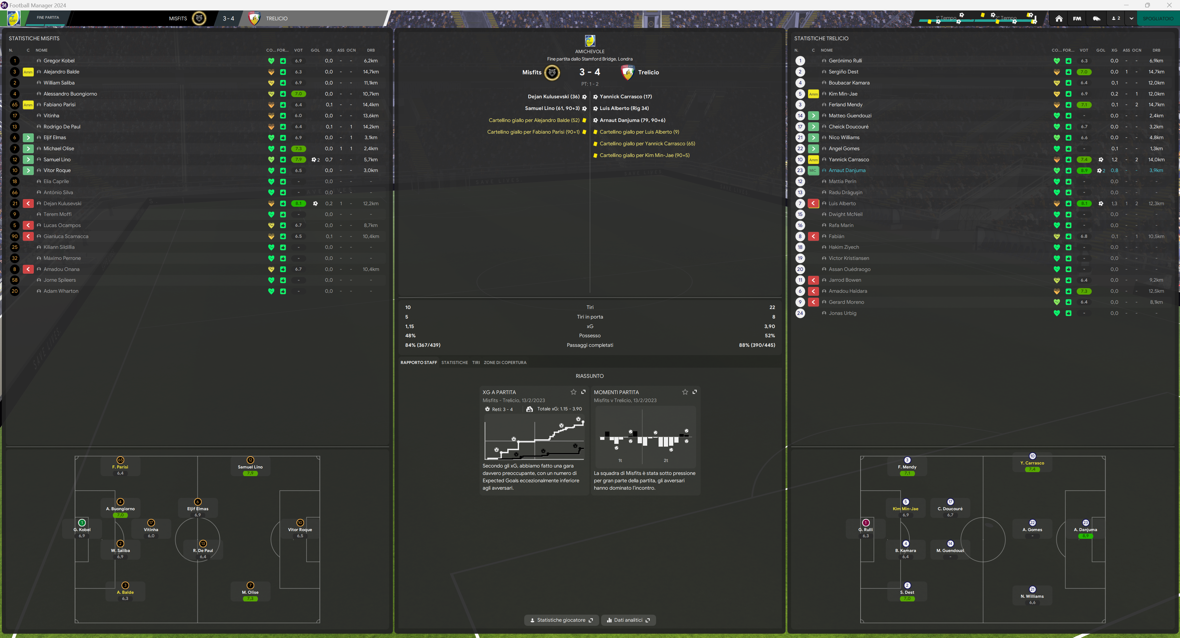The height and width of the screenshot is (638, 1180).
Task: Click the Misfits club badge in scoreboard header
Action: [x=199, y=18]
